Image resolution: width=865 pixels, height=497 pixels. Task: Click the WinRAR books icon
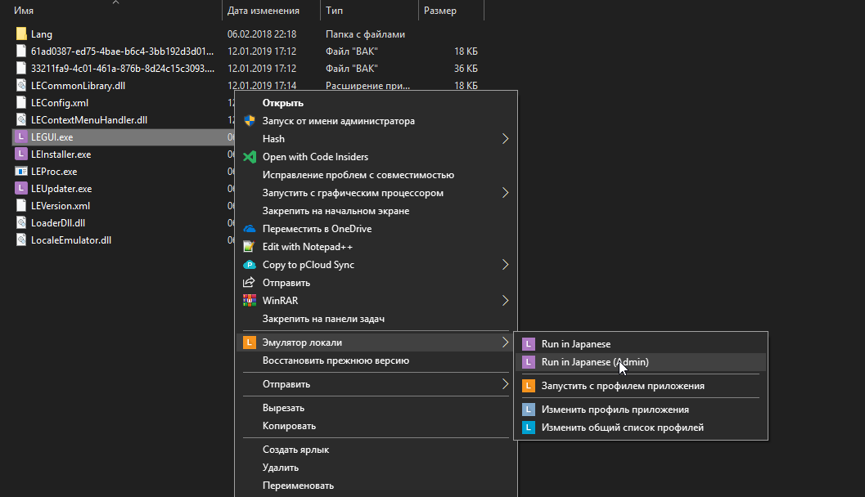tap(250, 300)
